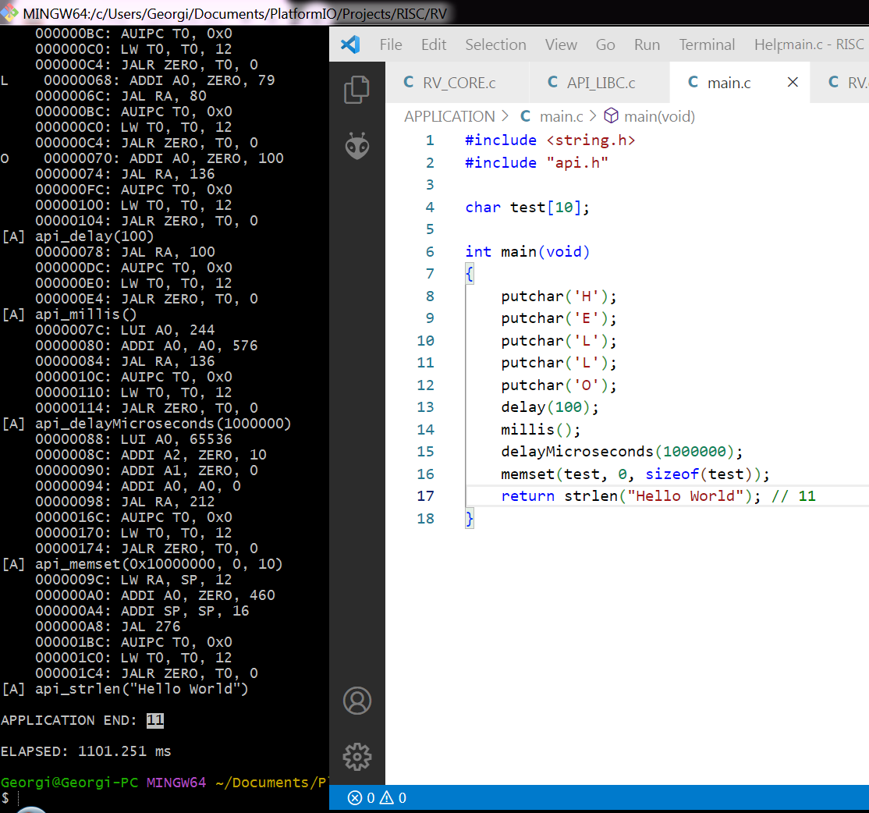Viewport: 869px width, 813px height.
Task: Click the #include "api.h" line
Action: [537, 162]
